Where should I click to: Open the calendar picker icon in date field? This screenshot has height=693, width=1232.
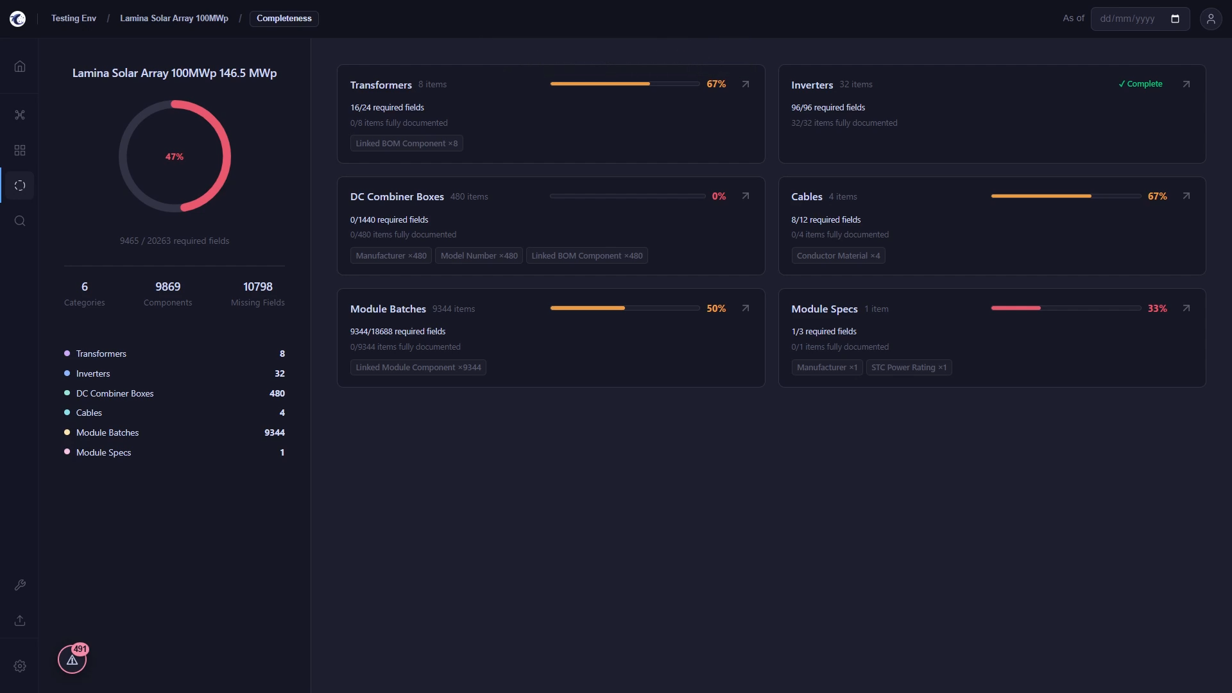coord(1175,19)
